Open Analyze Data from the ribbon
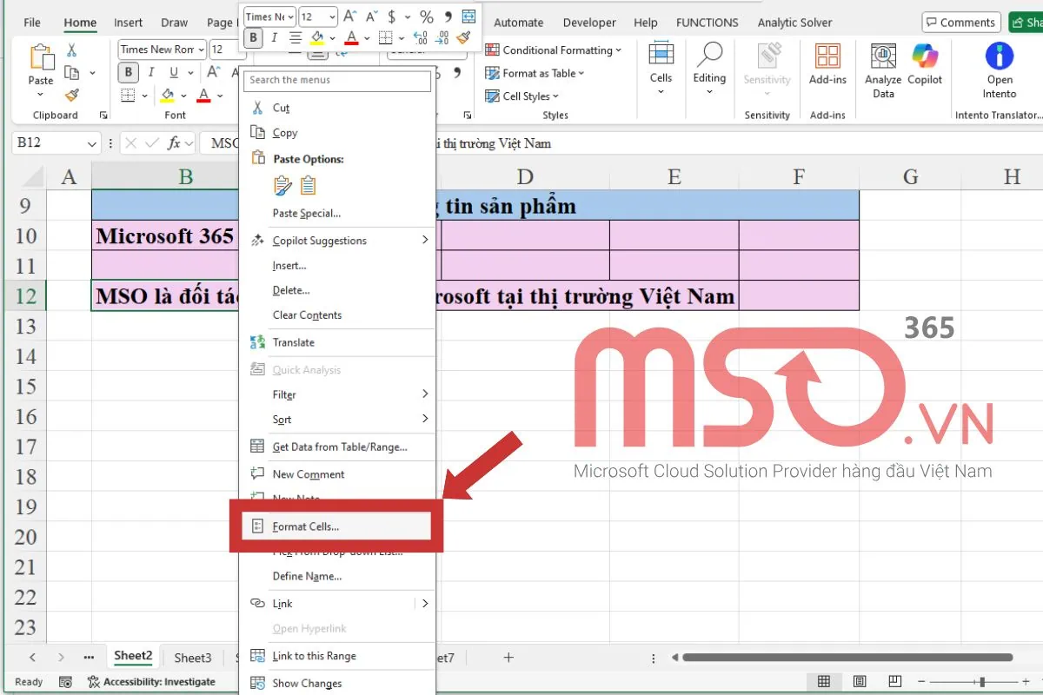 tap(883, 70)
